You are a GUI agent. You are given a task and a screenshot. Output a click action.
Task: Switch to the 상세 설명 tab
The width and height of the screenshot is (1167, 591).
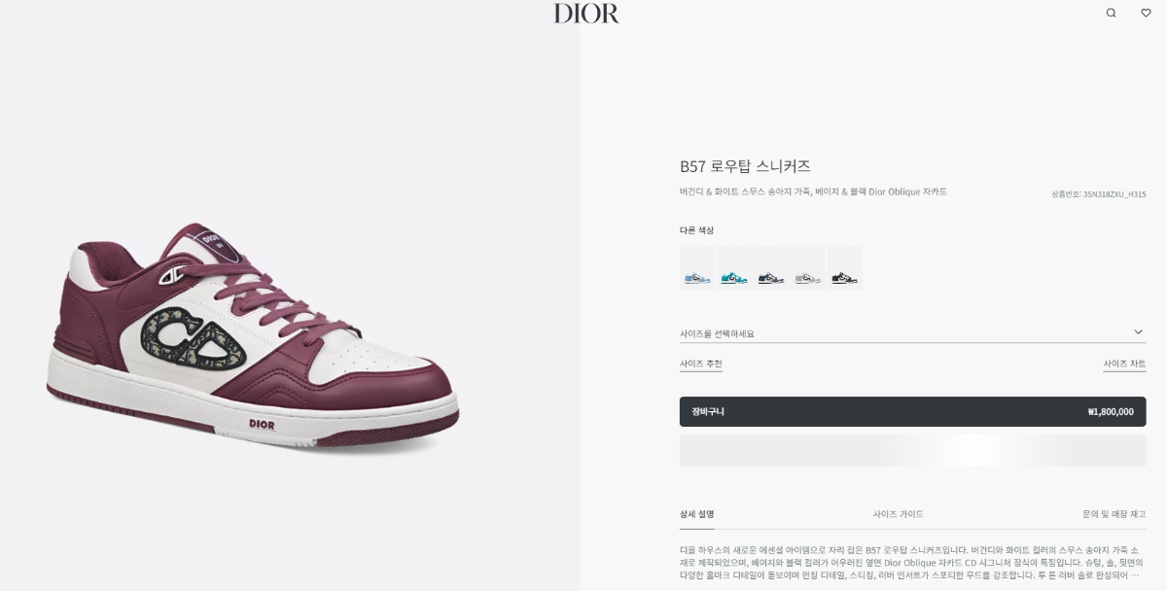697,514
